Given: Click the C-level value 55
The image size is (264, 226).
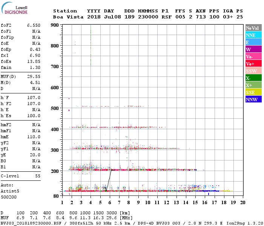Looking at the screenshot, I should 38,176.
